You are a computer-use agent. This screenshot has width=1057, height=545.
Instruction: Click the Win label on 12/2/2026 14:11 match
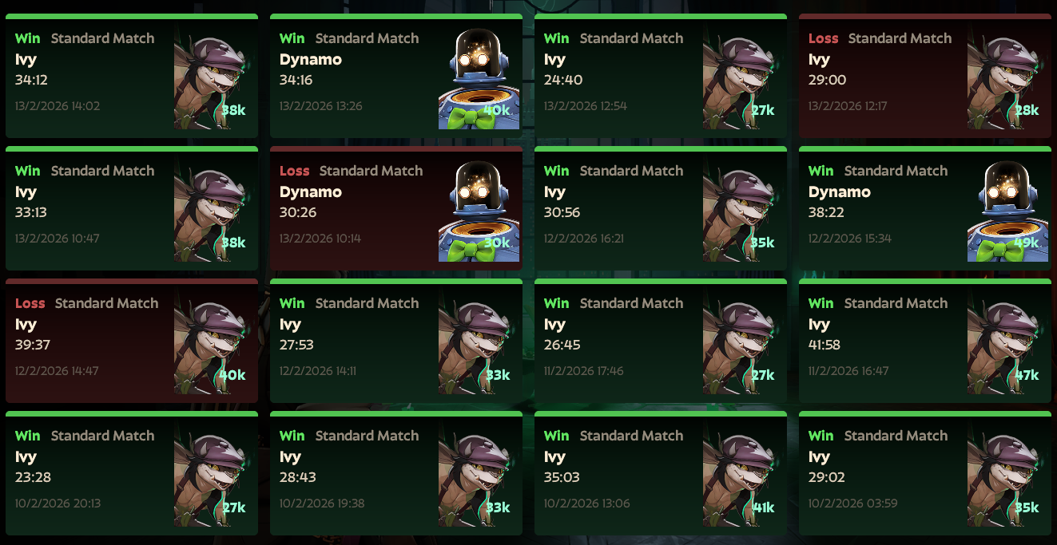292,303
